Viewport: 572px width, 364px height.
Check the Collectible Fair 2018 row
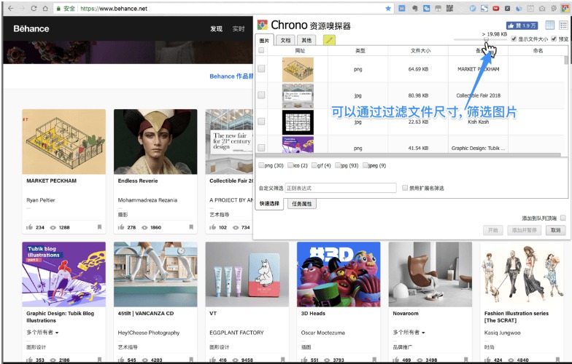(x=261, y=95)
